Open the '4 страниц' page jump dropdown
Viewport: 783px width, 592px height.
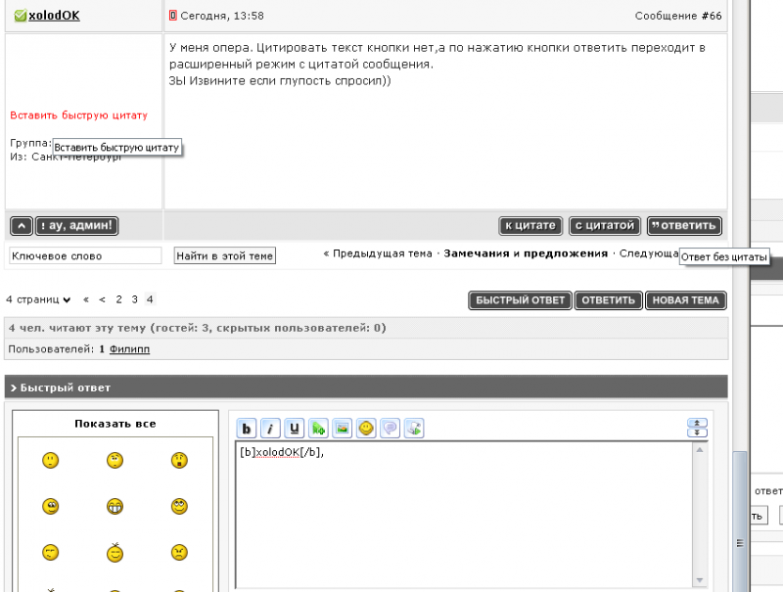(x=38, y=299)
